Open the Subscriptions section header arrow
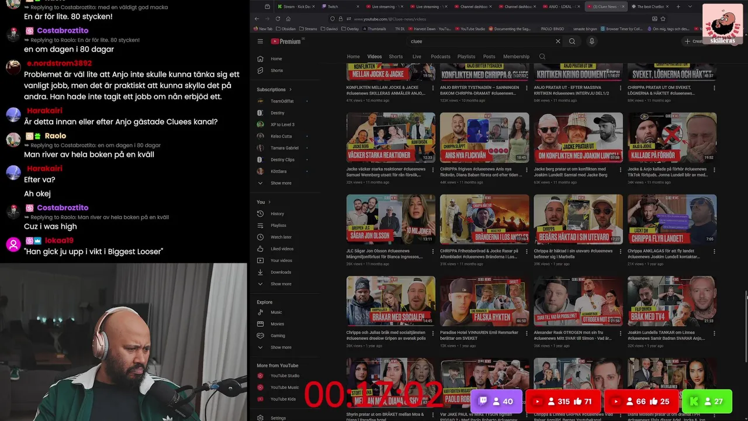 pyautogui.click(x=290, y=89)
